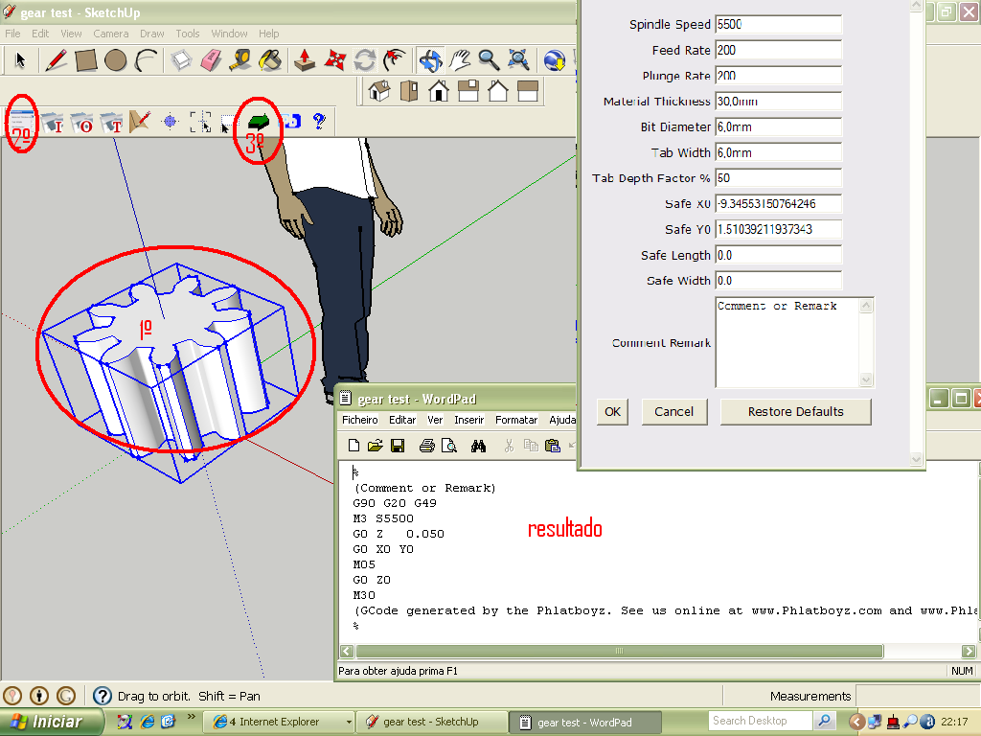Open the WordPad Inserir menu
This screenshot has height=736, width=981.
point(469,420)
